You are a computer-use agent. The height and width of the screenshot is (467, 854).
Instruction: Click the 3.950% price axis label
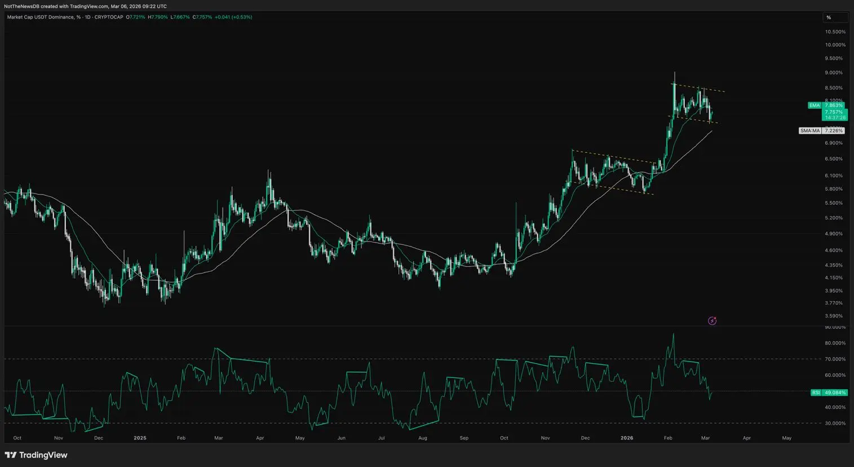834,291
